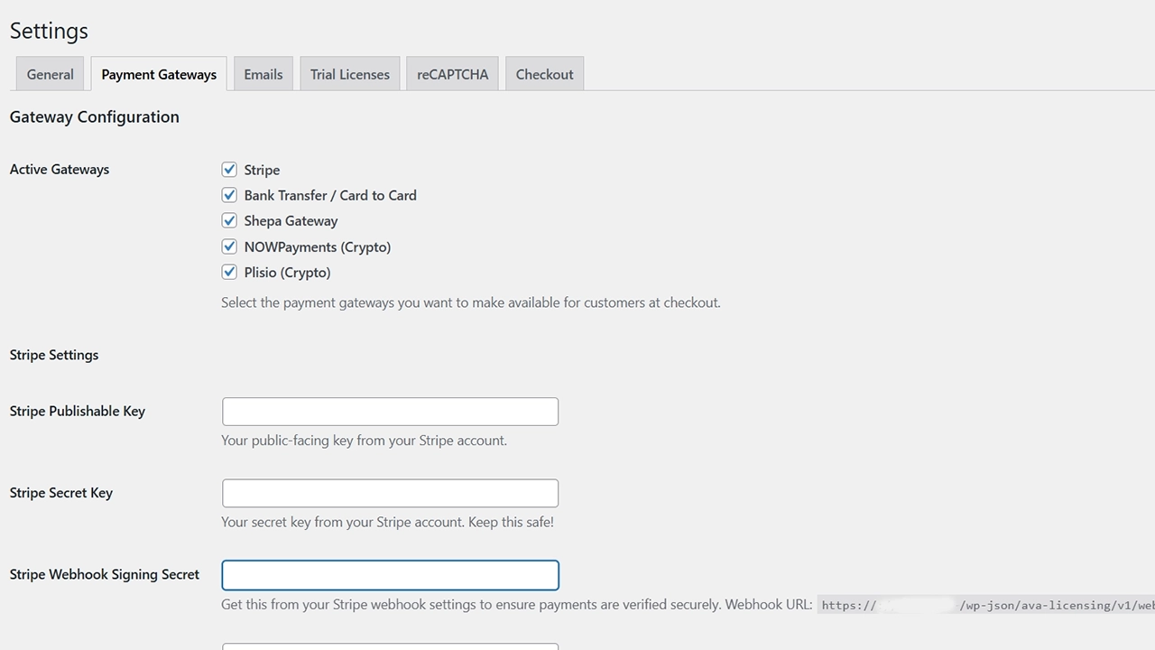Switch to the Checkout tab
This screenshot has width=1155, height=650.
pyautogui.click(x=544, y=74)
